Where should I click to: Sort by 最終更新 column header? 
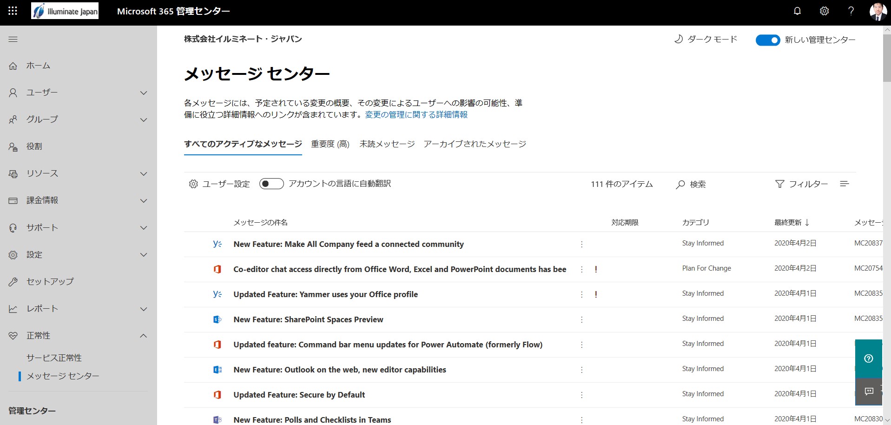click(x=792, y=222)
